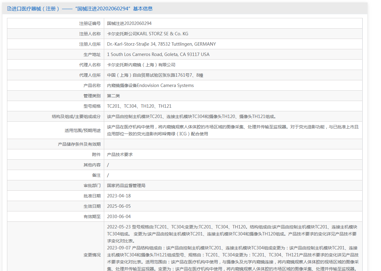Select expiry date 2030-06-04

[119, 217]
